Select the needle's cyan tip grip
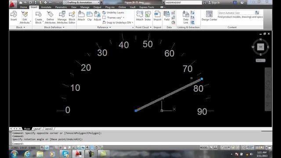 pos(202,79)
